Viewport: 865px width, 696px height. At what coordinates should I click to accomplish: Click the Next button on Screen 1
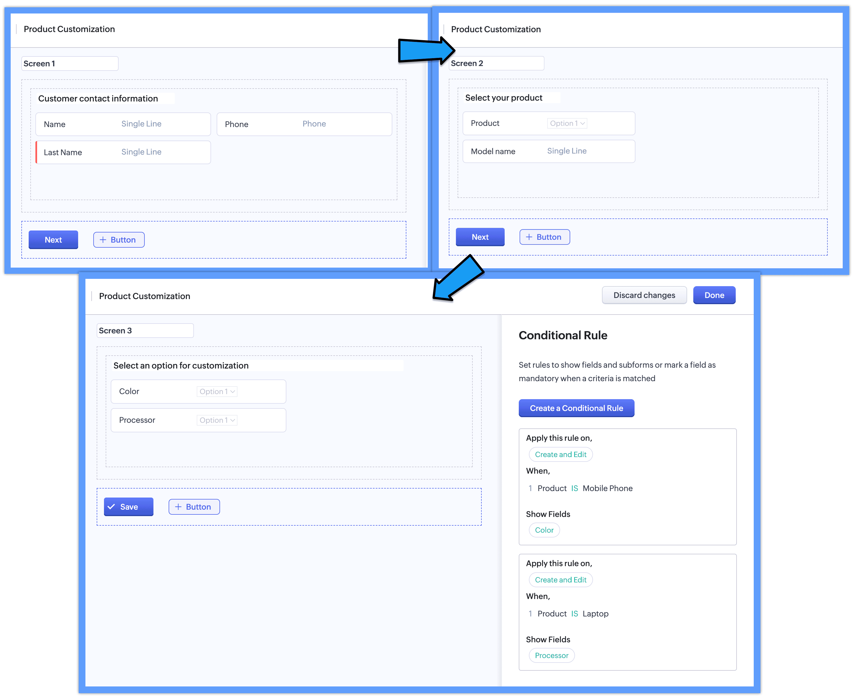(53, 239)
